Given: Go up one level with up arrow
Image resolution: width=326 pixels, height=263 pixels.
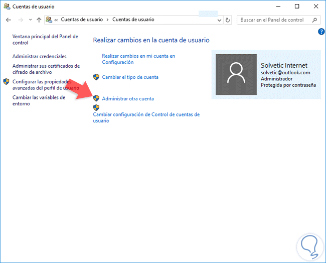Looking at the screenshot, I should tap(39, 20).
